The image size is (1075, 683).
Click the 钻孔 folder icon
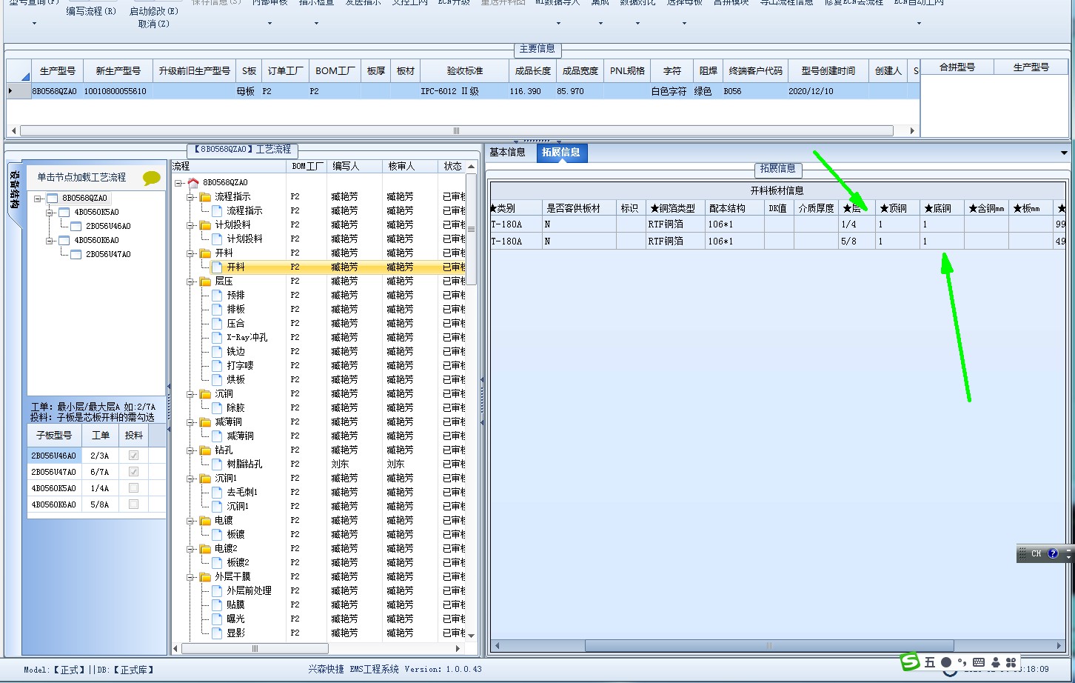click(205, 450)
